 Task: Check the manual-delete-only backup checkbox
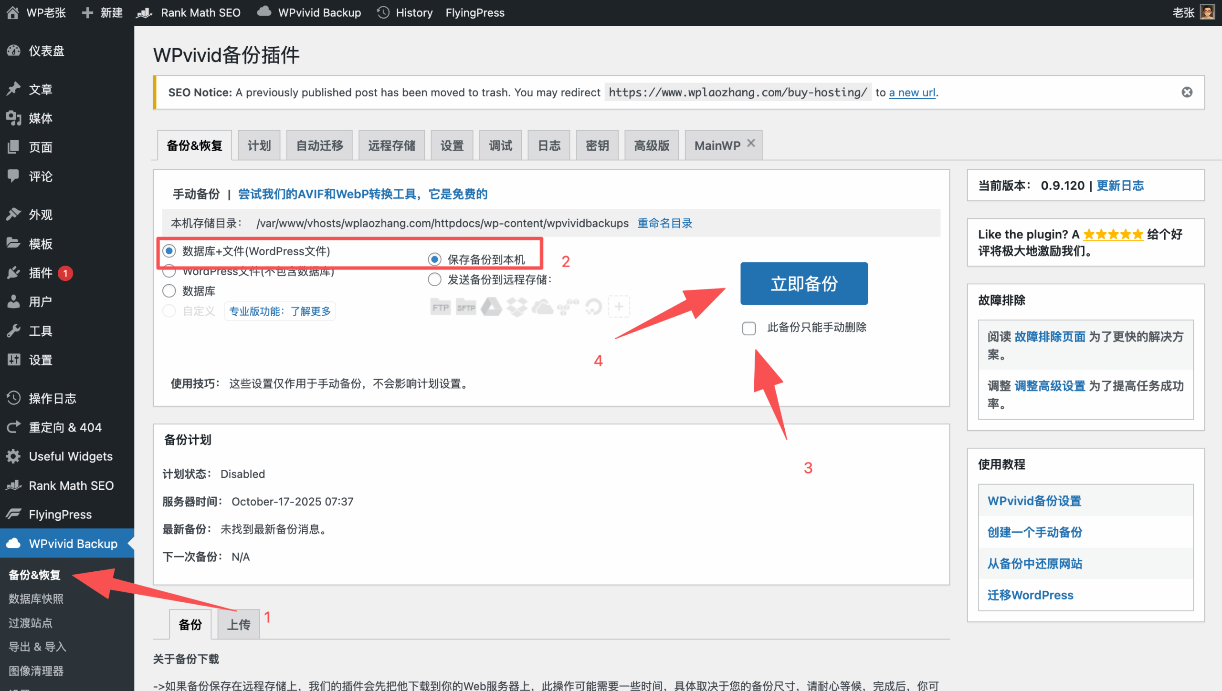click(749, 328)
